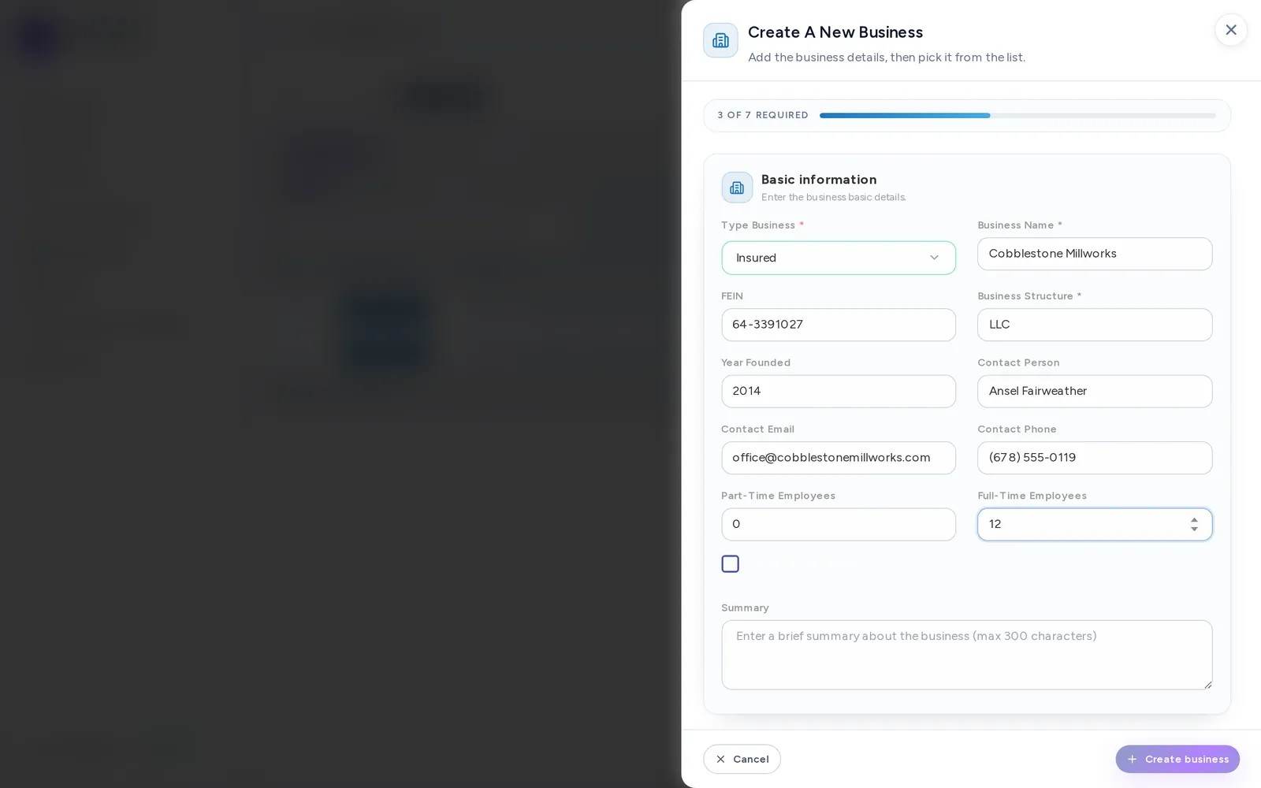Click the Basic information building icon
Viewport: 1261px width, 788px height.
(x=737, y=188)
